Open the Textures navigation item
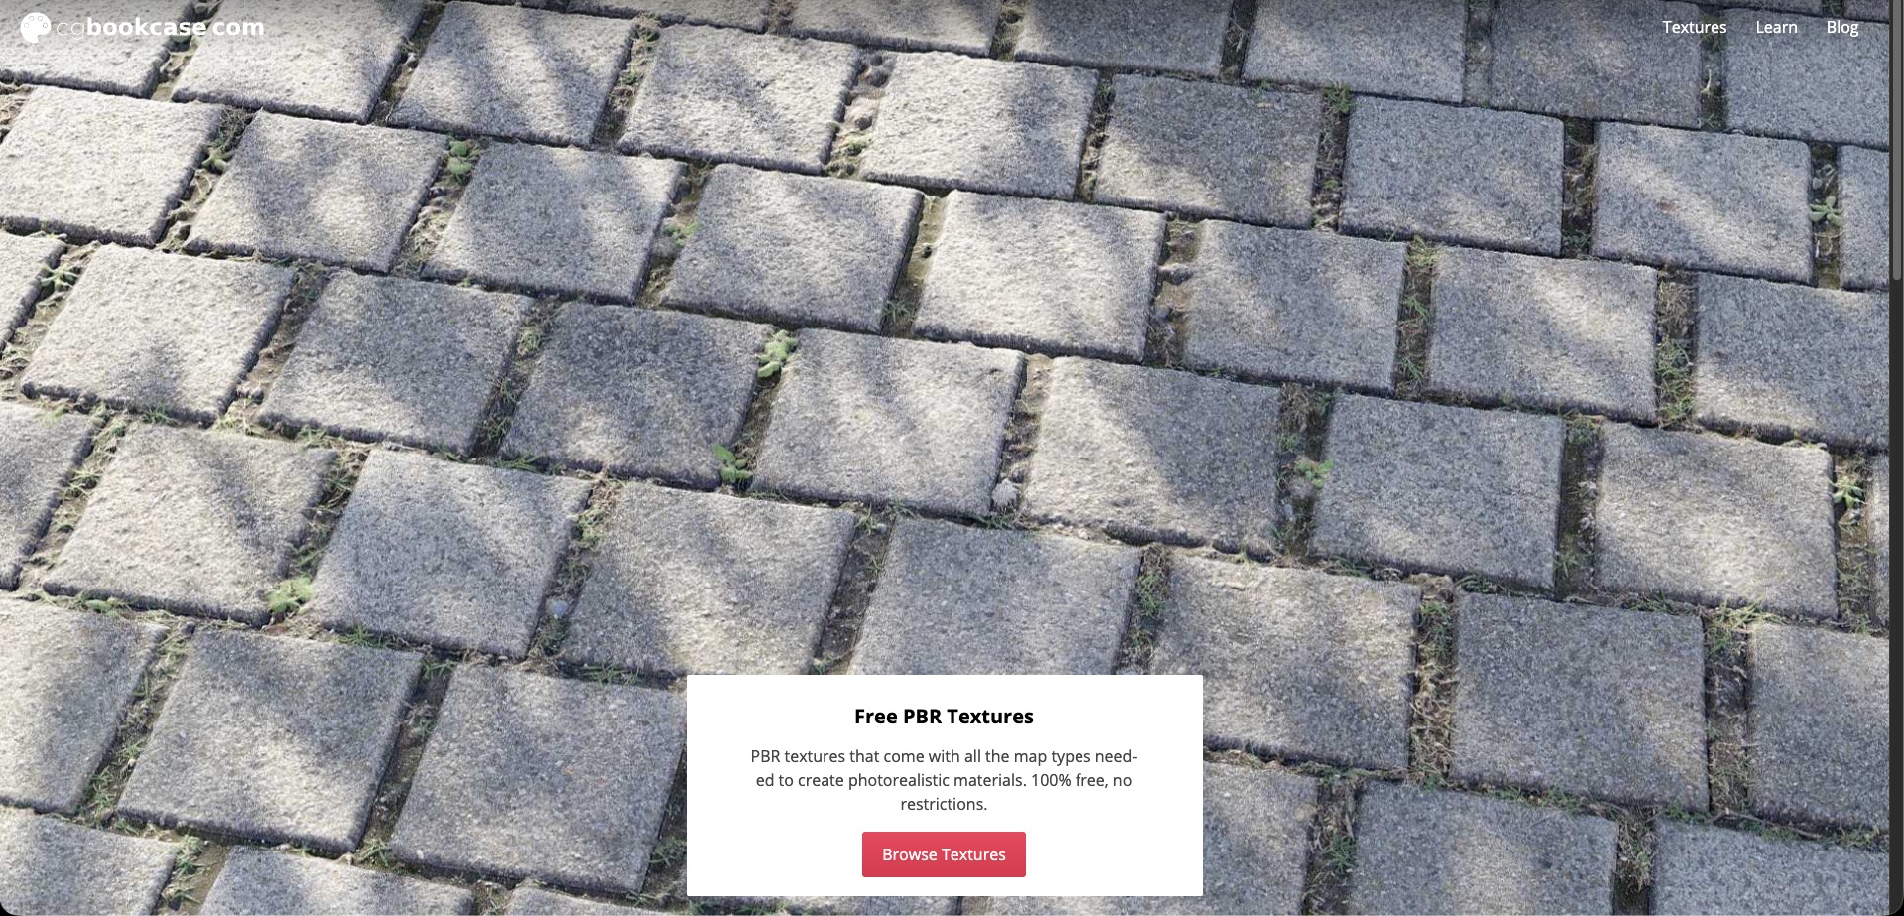The height and width of the screenshot is (916, 1904). tap(1694, 27)
